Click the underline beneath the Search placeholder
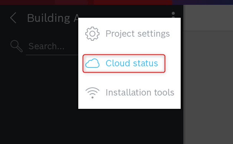 click(x=52, y=55)
